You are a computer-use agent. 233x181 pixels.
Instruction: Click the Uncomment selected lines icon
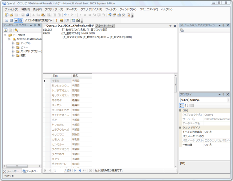pyautogui.click(x=59, y=15)
